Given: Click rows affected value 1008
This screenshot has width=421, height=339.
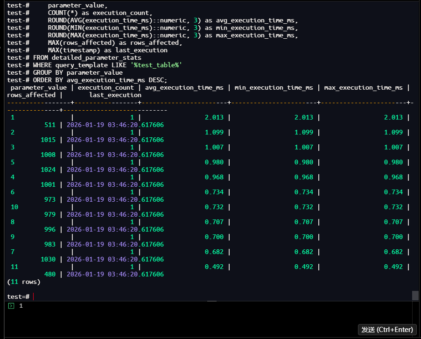Looking at the screenshot, I should (48, 155).
